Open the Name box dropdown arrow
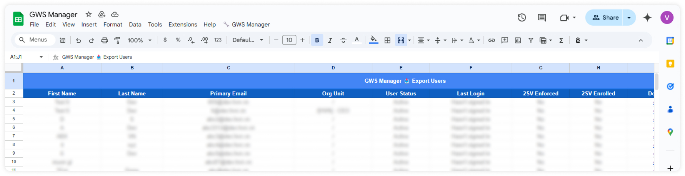 coord(41,57)
